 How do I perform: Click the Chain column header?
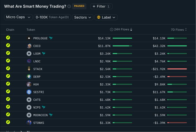[10, 30]
